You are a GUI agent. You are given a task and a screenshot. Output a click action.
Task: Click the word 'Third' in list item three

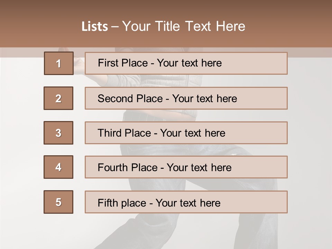[x=110, y=133]
